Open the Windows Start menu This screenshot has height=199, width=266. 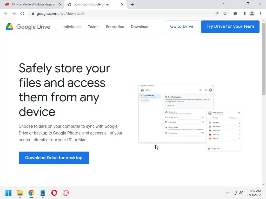click(9, 193)
